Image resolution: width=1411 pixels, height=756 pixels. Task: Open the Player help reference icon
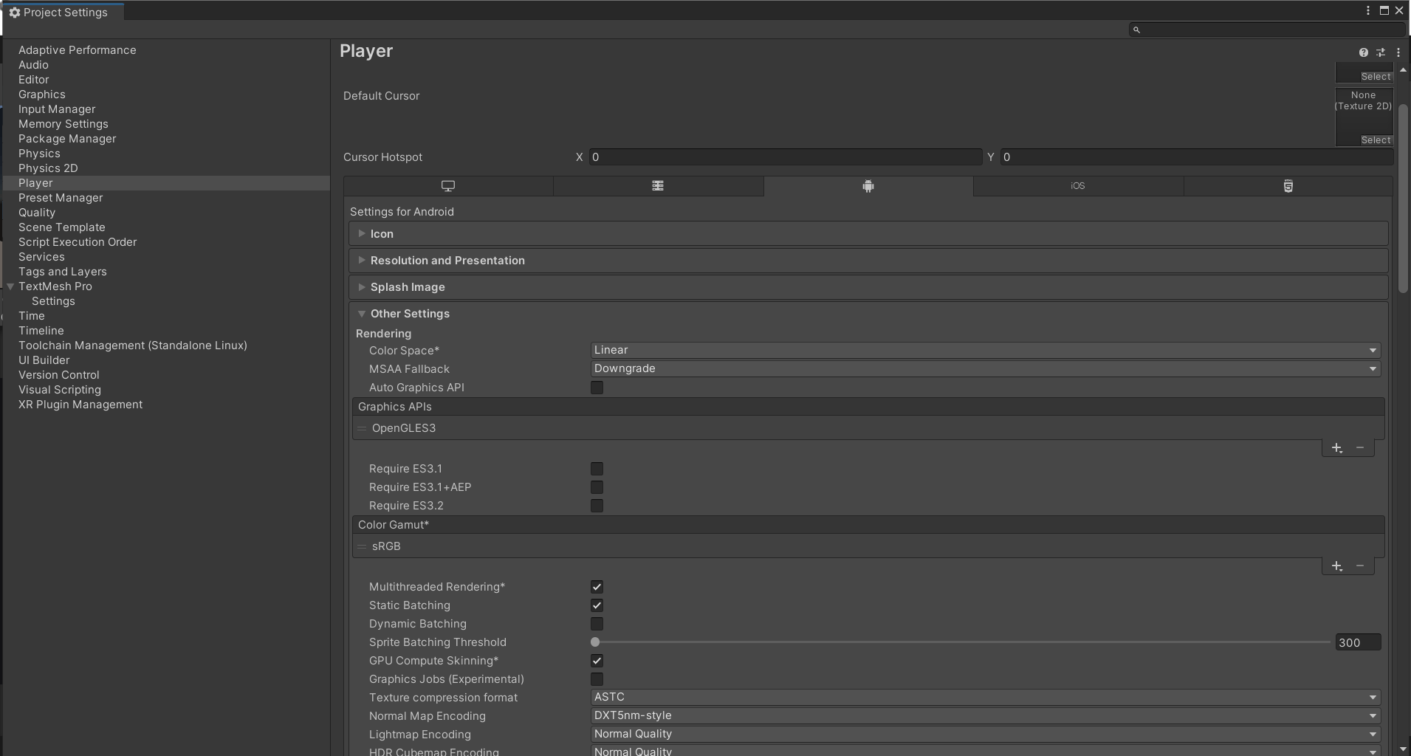1363,52
